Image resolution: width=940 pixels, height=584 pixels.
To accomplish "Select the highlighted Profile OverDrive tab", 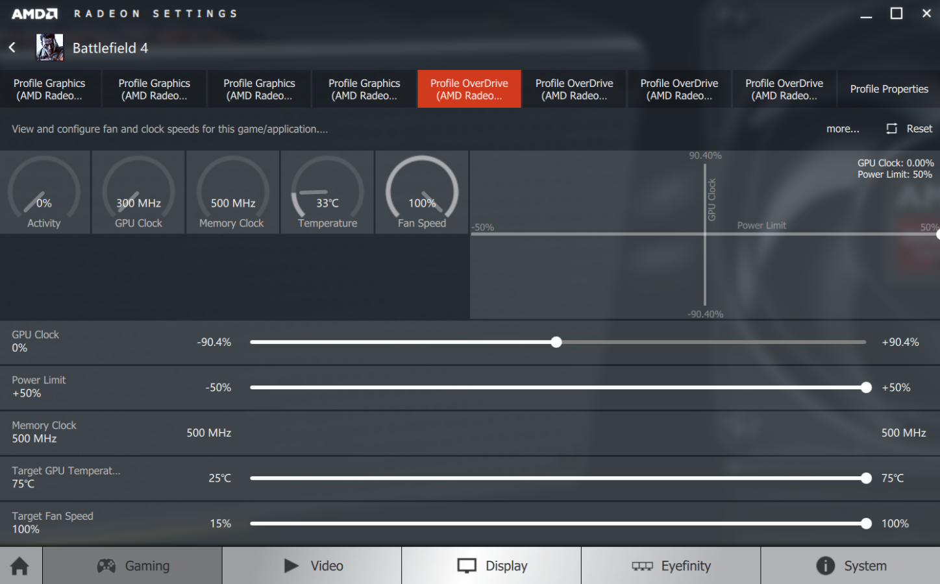I will point(469,89).
